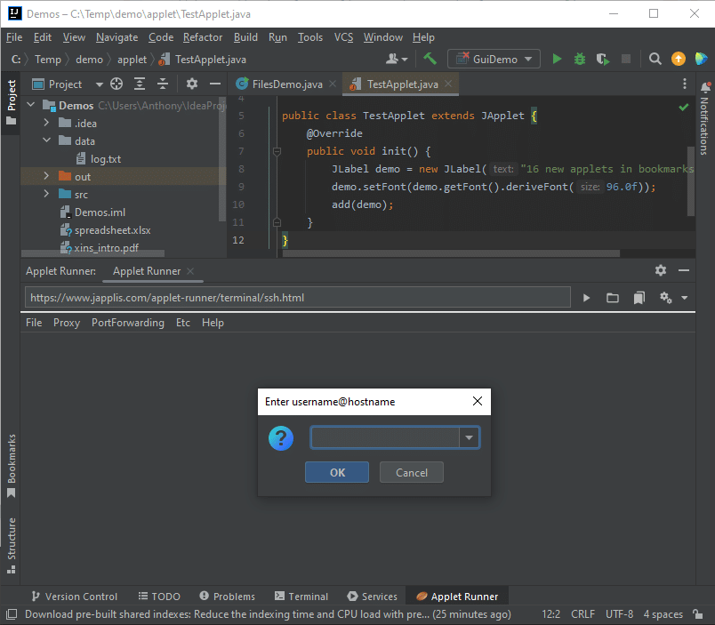This screenshot has height=625, width=715.
Task: Open the JetBrains Toolbox icon in toolbar
Action: coord(701,59)
